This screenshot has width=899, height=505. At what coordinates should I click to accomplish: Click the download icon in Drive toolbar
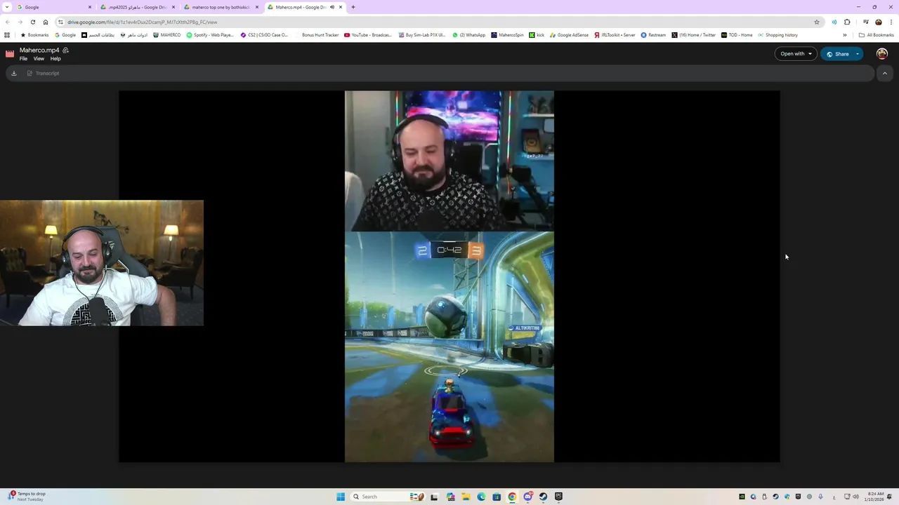point(13,73)
